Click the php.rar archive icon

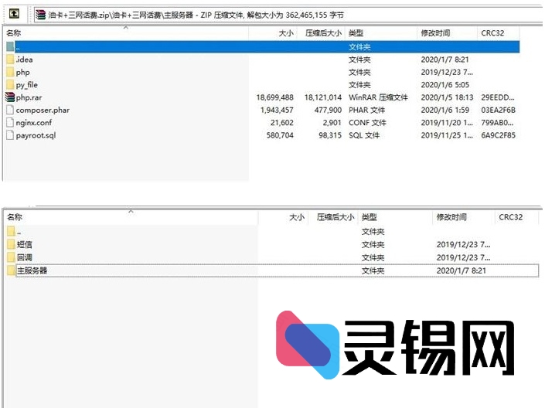[x=10, y=97]
